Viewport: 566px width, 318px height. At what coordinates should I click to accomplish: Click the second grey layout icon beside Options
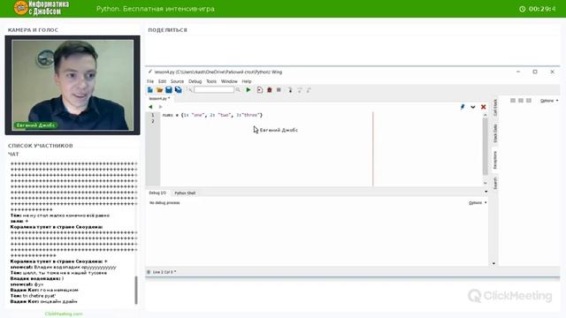(521, 100)
